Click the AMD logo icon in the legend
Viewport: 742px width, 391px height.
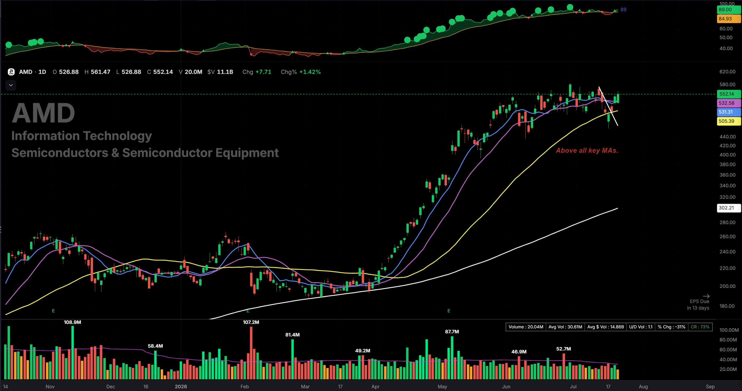(11, 72)
